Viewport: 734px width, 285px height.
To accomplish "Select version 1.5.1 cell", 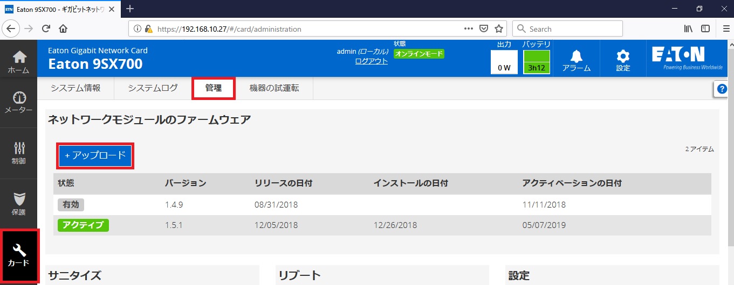I will (x=174, y=225).
